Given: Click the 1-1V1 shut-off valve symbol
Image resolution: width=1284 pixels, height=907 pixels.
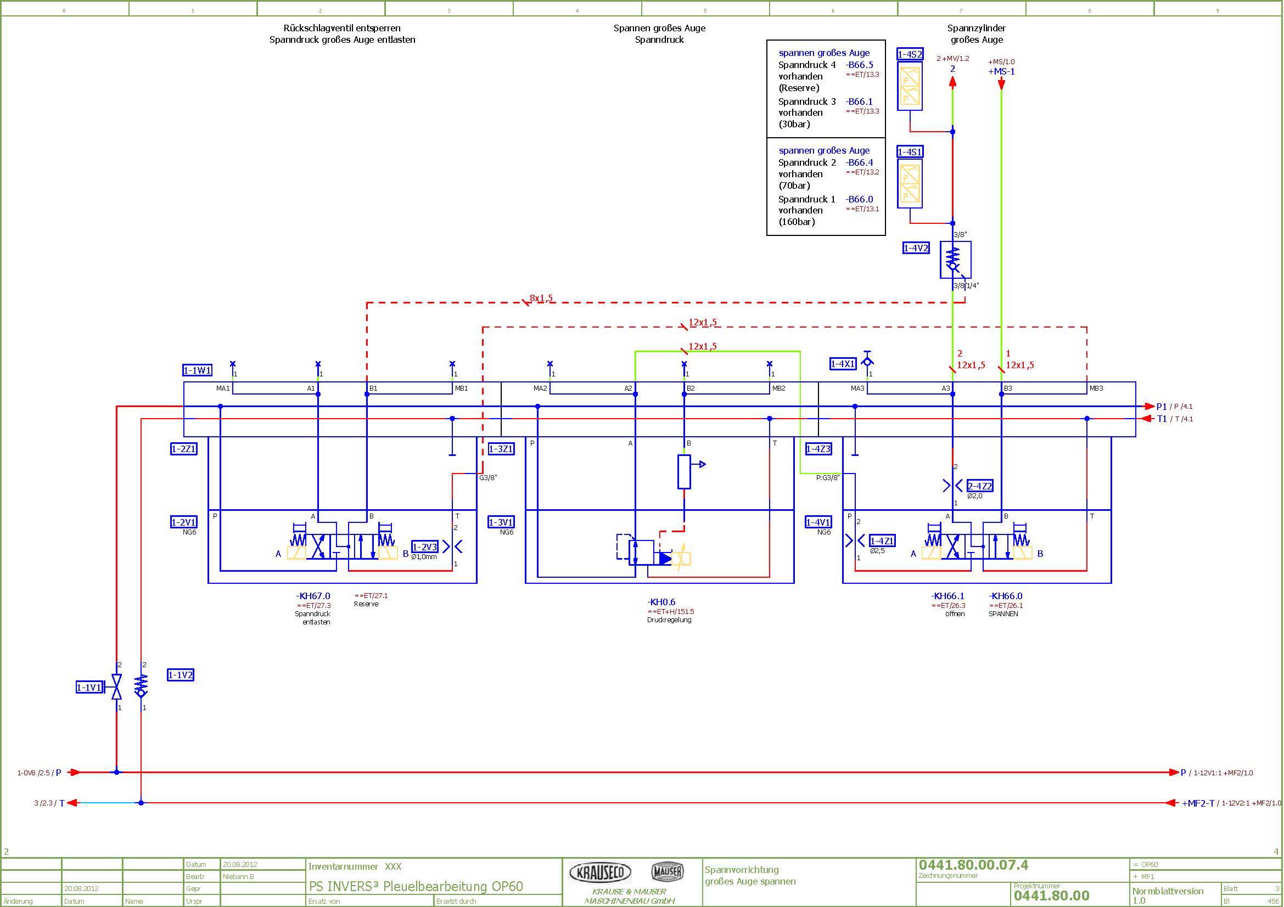Looking at the screenshot, I should 116,687.
